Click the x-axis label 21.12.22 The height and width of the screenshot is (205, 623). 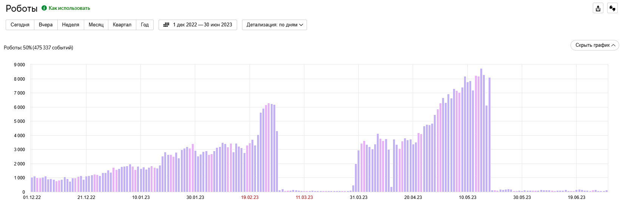click(86, 197)
